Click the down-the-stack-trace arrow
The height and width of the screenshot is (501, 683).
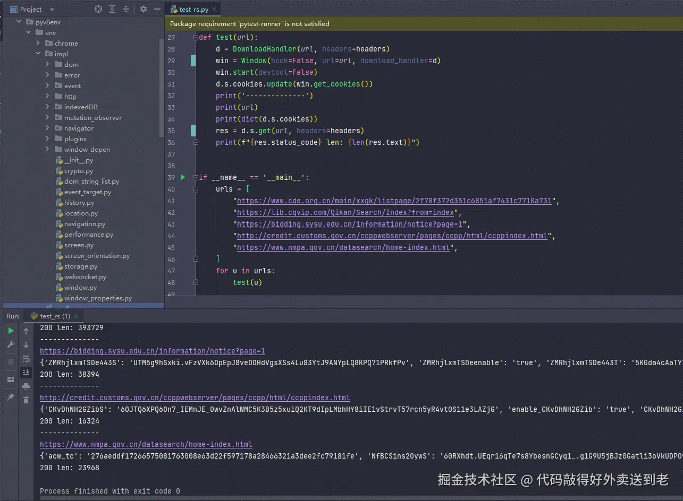pos(26,345)
